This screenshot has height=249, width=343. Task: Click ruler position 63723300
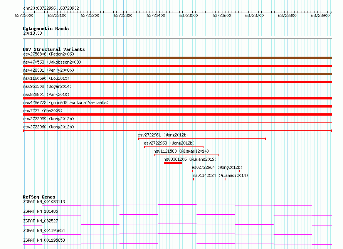(x=123, y=15)
